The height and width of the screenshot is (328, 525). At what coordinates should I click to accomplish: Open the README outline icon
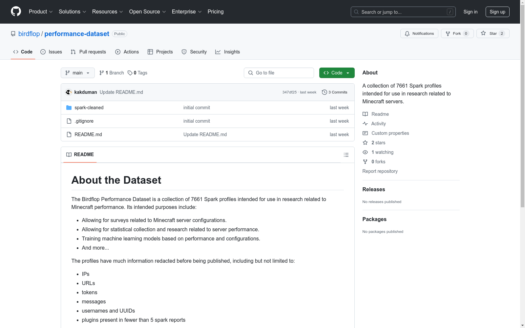[x=346, y=155]
